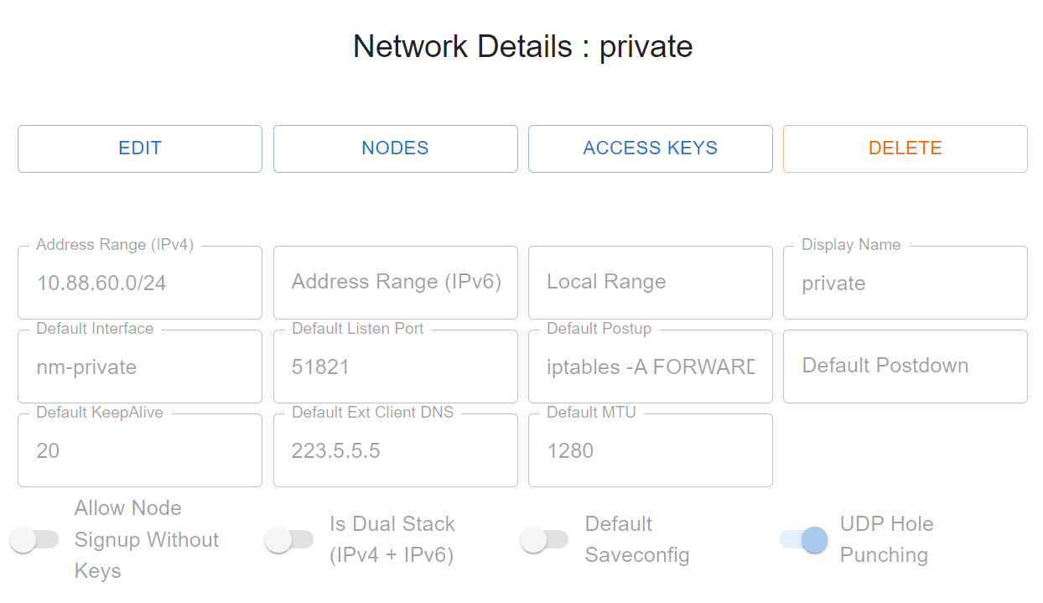
Task: Select the Default Postup field
Action: [651, 366]
